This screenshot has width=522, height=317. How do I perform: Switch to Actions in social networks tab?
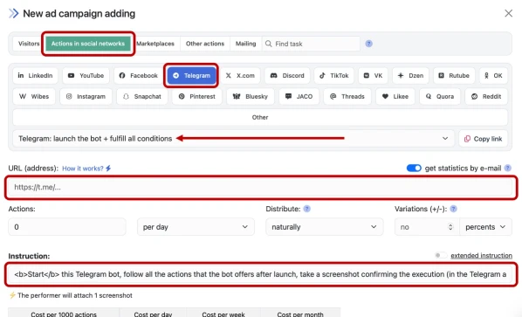[88, 44]
